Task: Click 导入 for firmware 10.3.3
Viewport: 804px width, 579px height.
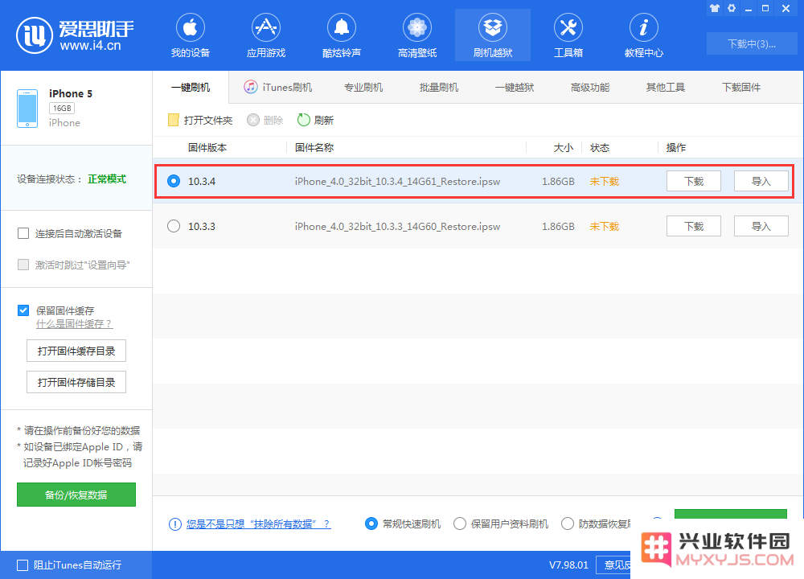Action: [x=761, y=226]
